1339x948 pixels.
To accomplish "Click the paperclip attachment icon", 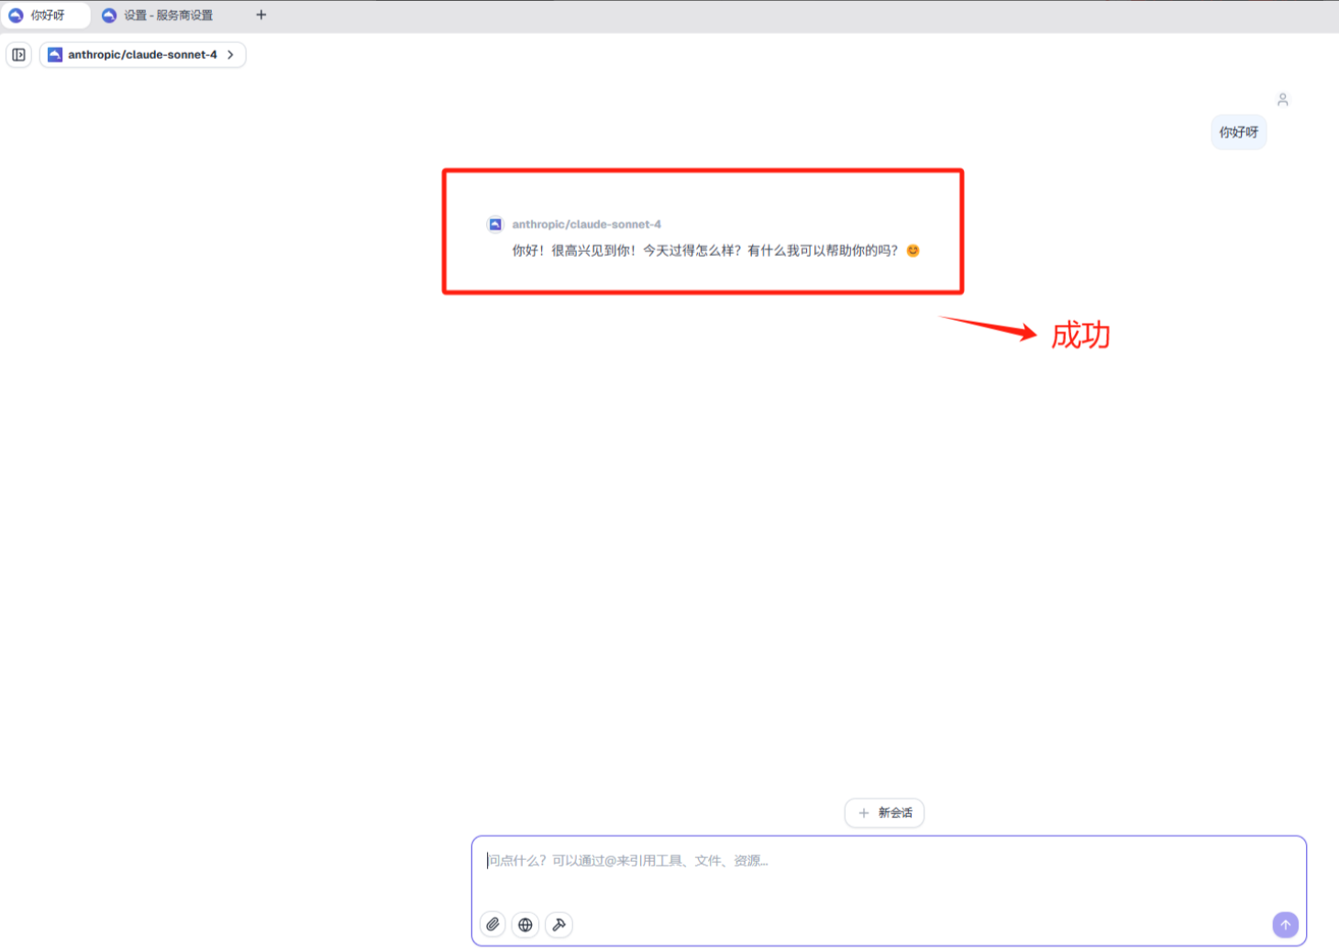I will [x=492, y=924].
